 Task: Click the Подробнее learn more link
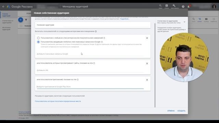[x=125, y=19]
